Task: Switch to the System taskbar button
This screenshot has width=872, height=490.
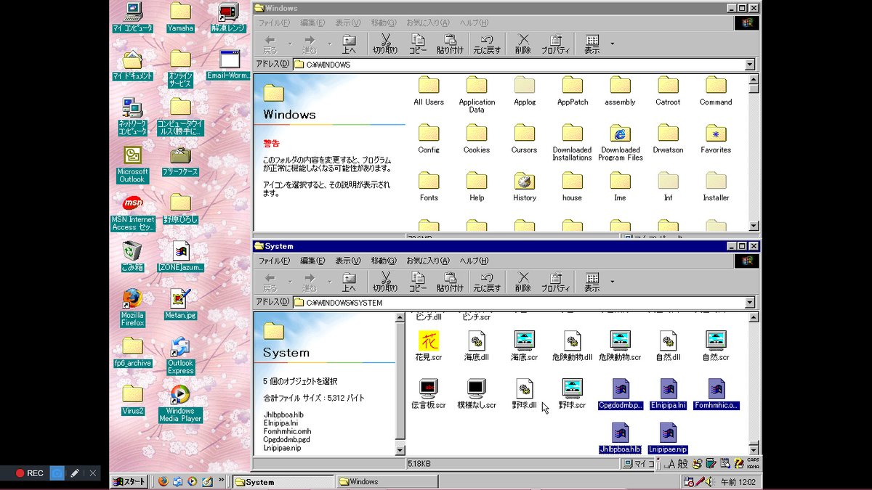Action: (282, 481)
